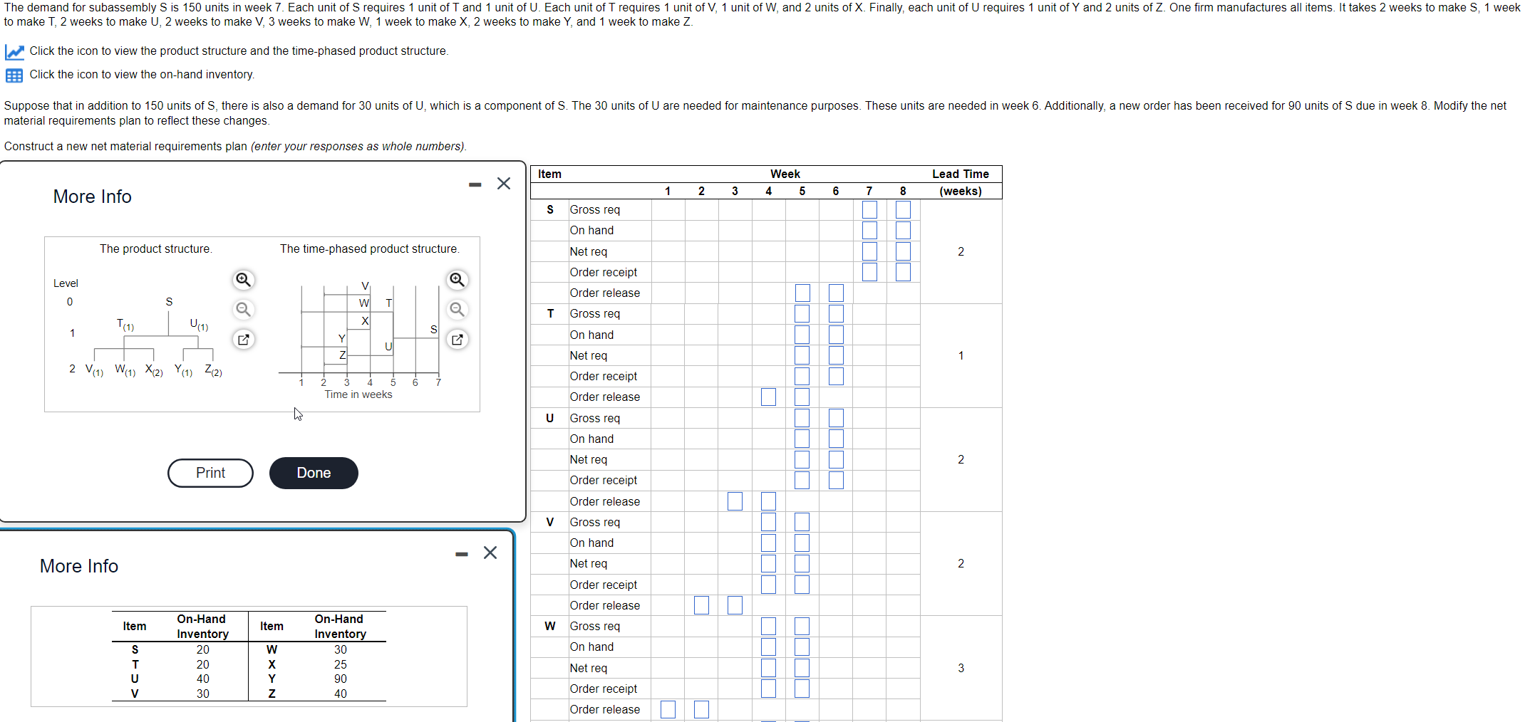This screenshot has width=1525, height=722.
Task: Click U On hand field for week 5
Action: [x=802, y=439]
